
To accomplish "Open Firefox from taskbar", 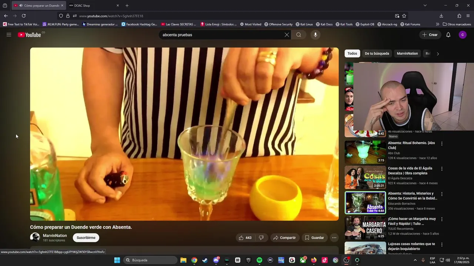I will pos(314,260).
